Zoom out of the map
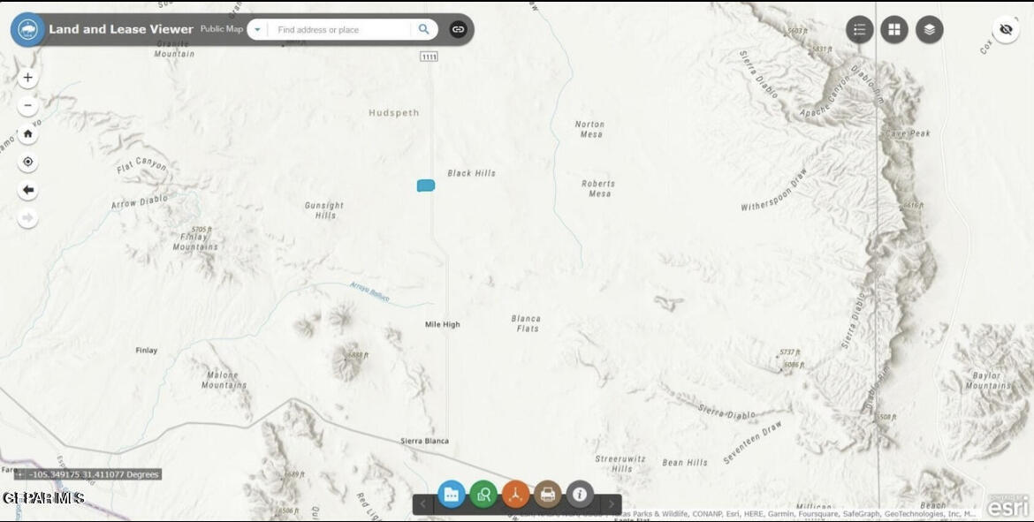Screen dimensions: 1034x522 point(28,106)
